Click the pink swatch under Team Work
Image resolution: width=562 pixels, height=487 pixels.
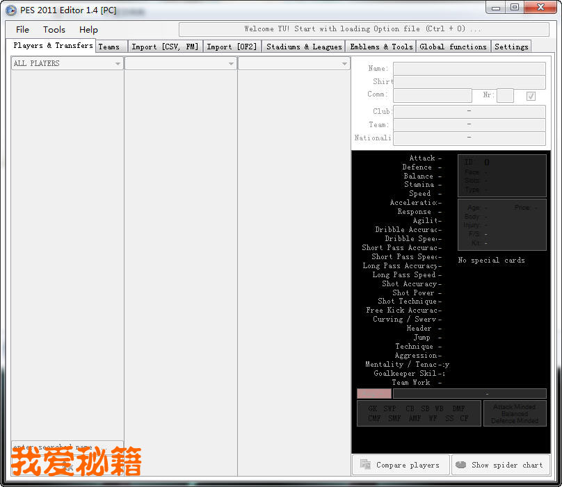[374, 393]
